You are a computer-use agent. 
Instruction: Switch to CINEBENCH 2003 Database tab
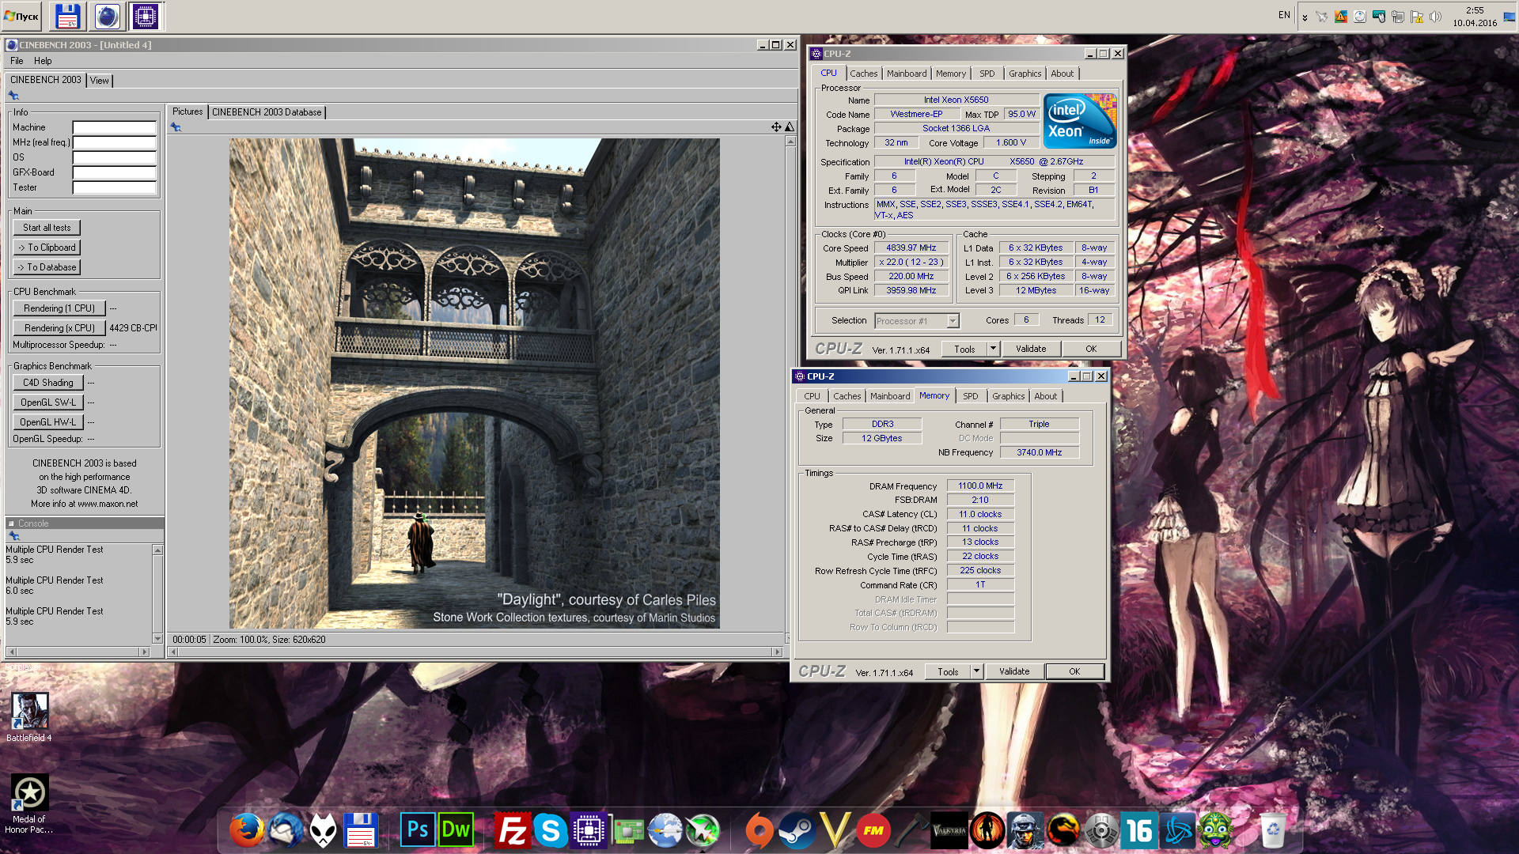tap(267, 112)
